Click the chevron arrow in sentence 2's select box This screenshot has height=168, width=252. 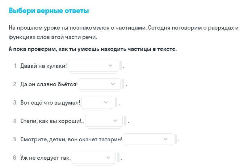pos(113,84)
